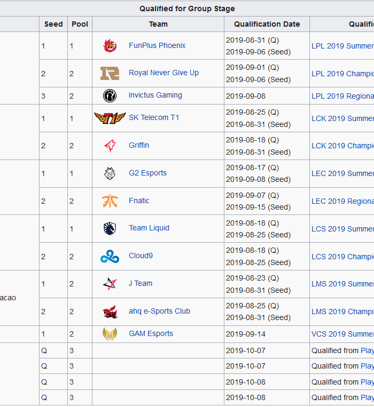Click the Royal Never Give Up logo

coord(110,73)
